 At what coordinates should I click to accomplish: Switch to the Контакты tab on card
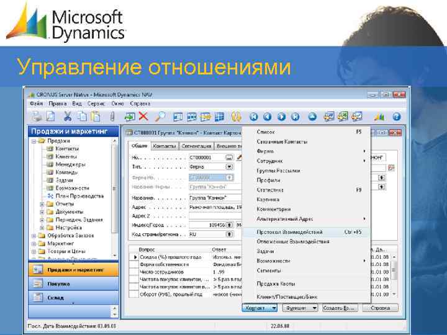(x=164, y=146)
